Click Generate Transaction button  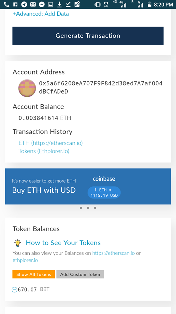(88, 36)
